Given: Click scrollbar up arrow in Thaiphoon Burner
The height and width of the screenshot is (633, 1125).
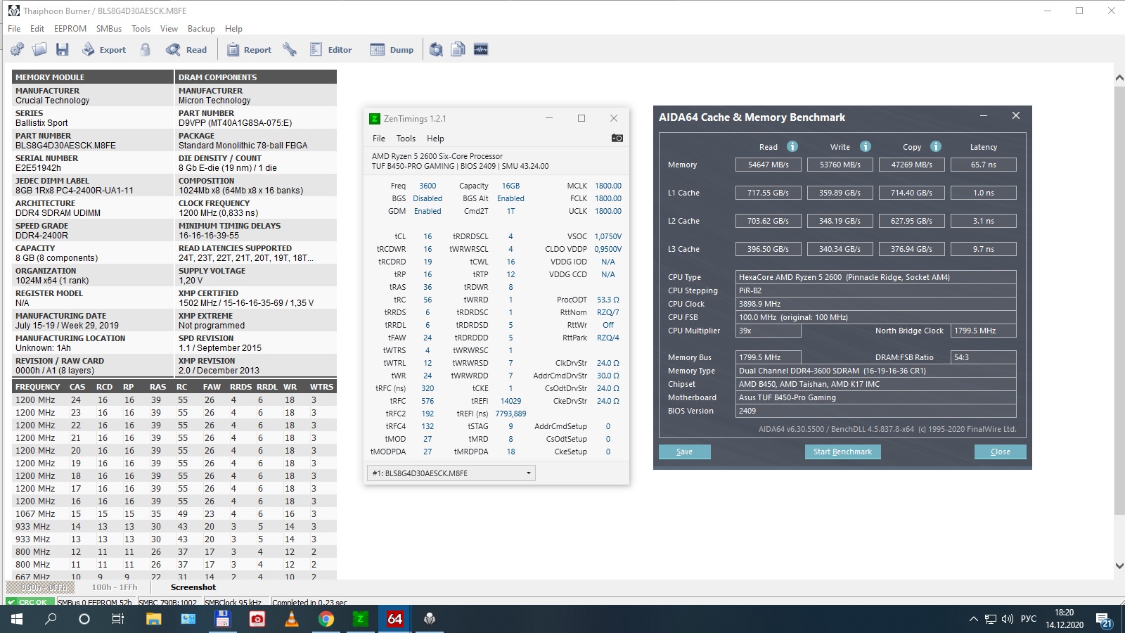Looking at the screenshot, I should click(1119, 78).
